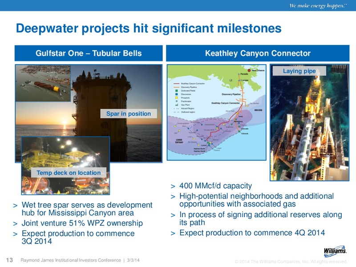
Task: Select '400 MMcf/d capacity' bullet
Action: point(215,186)
